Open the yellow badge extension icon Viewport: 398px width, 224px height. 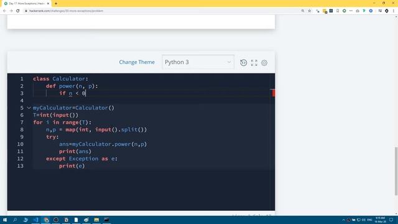[x=325, y=11]
